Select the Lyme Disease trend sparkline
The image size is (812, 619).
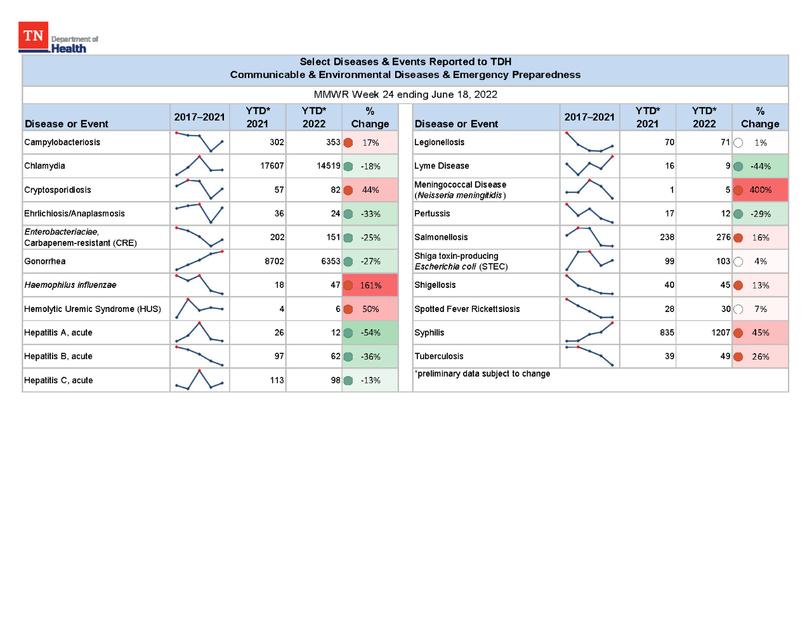pyautogui.click(x=589, y=166)
